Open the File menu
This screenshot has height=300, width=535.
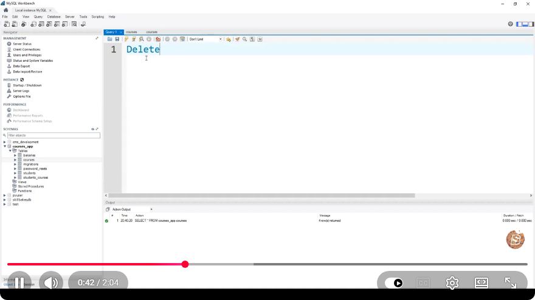pos(5,17)
